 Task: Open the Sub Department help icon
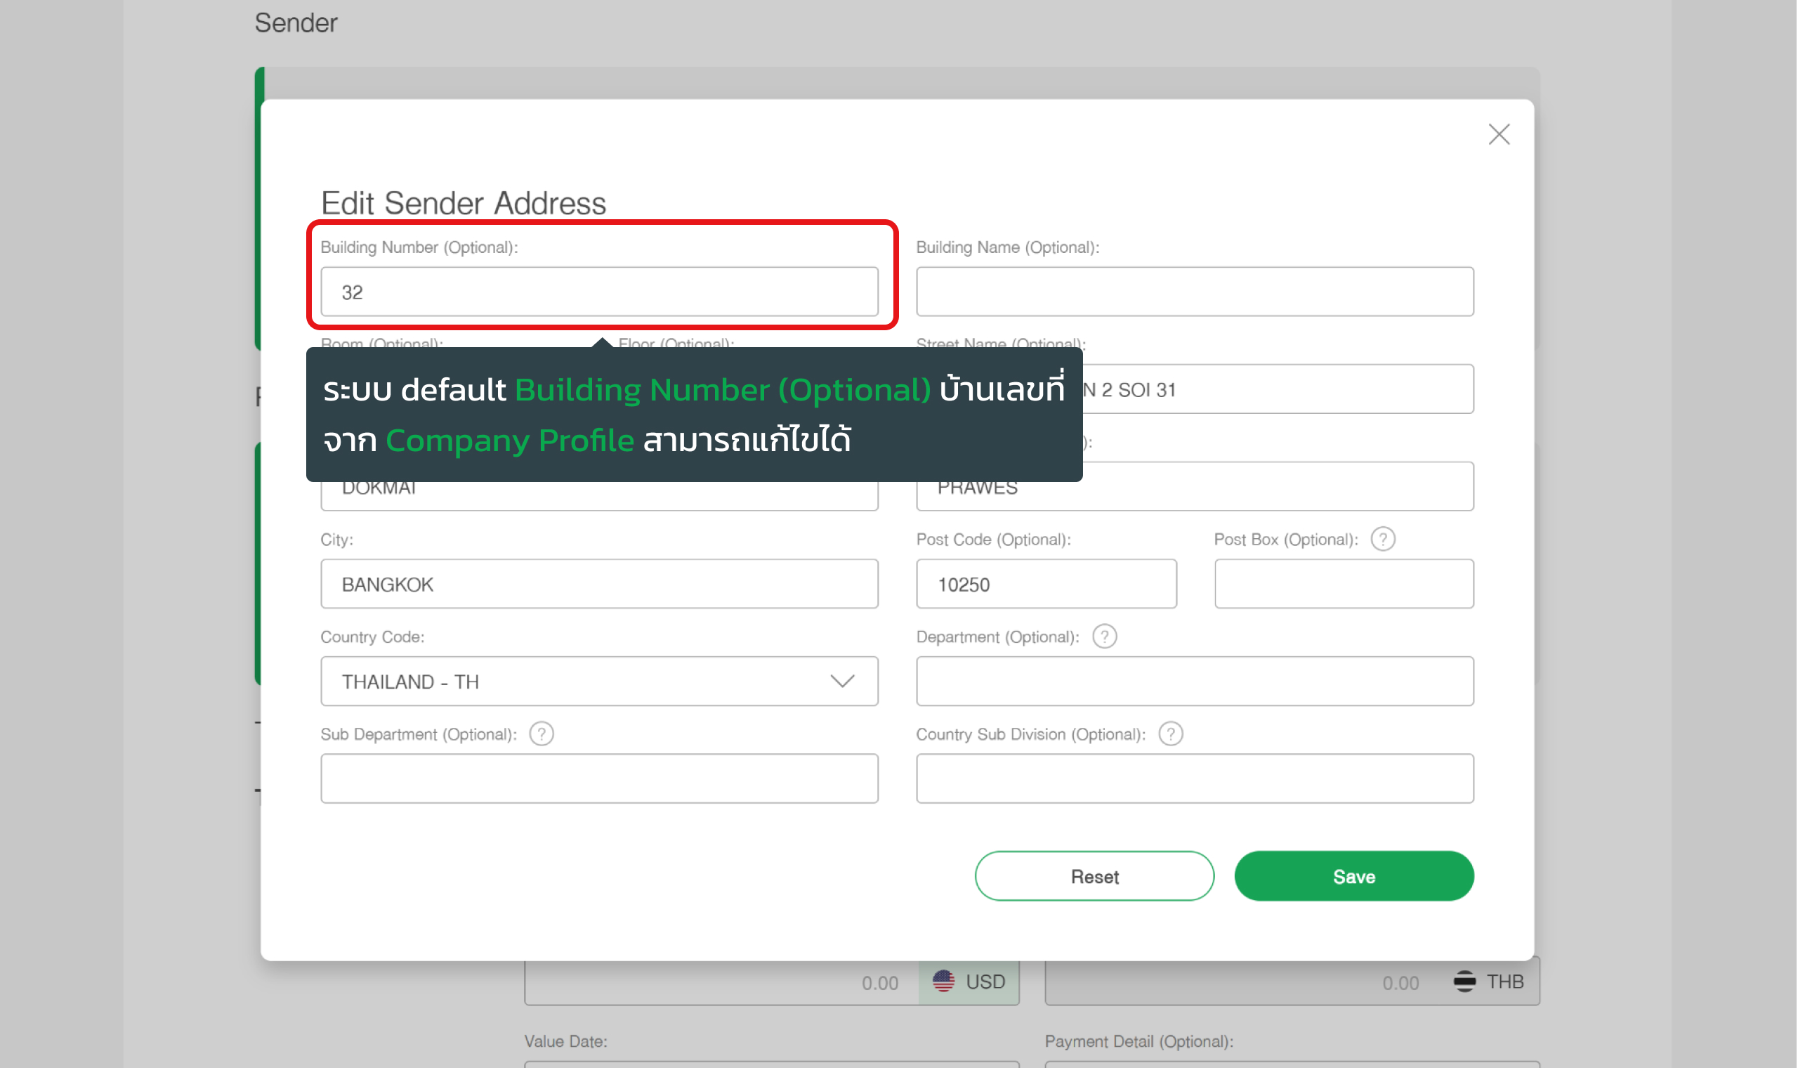pyautogui.click(x=542, y=734)
